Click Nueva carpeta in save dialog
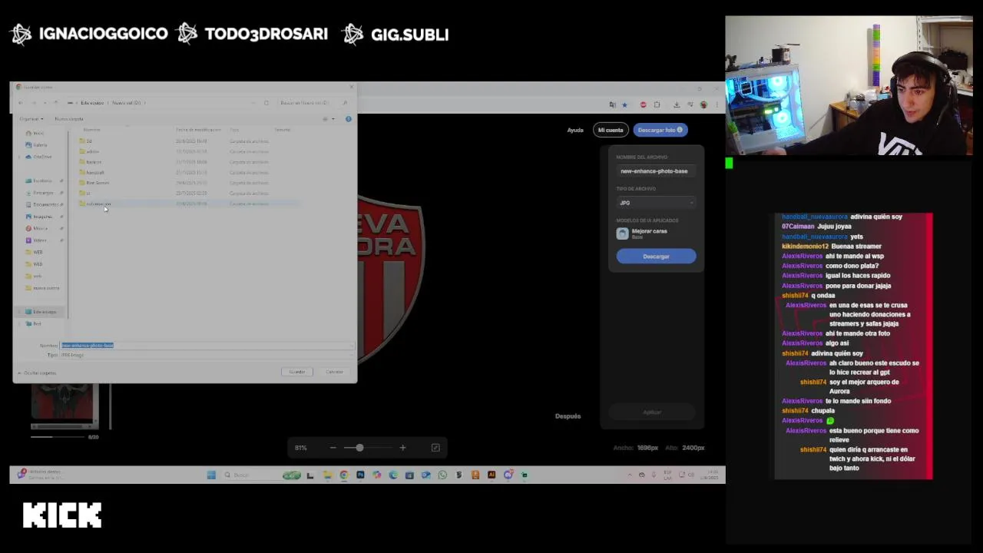The image size is (983, 553). tap(68, 119)
